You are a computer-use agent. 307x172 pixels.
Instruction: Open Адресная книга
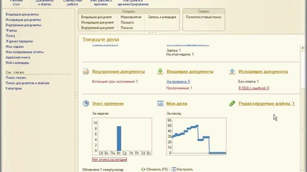click(x=18, y=57)
